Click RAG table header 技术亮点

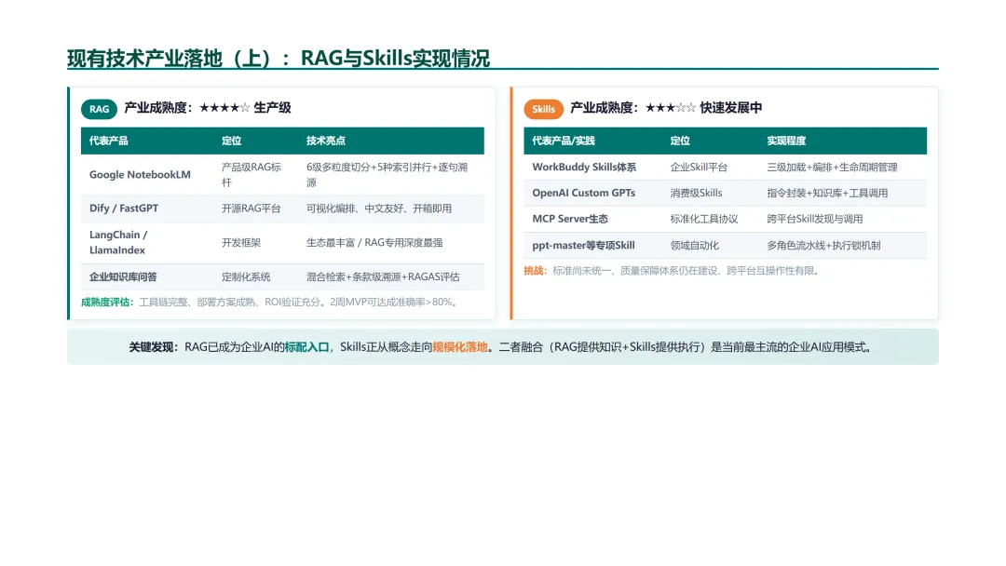(x=325, y=141)
